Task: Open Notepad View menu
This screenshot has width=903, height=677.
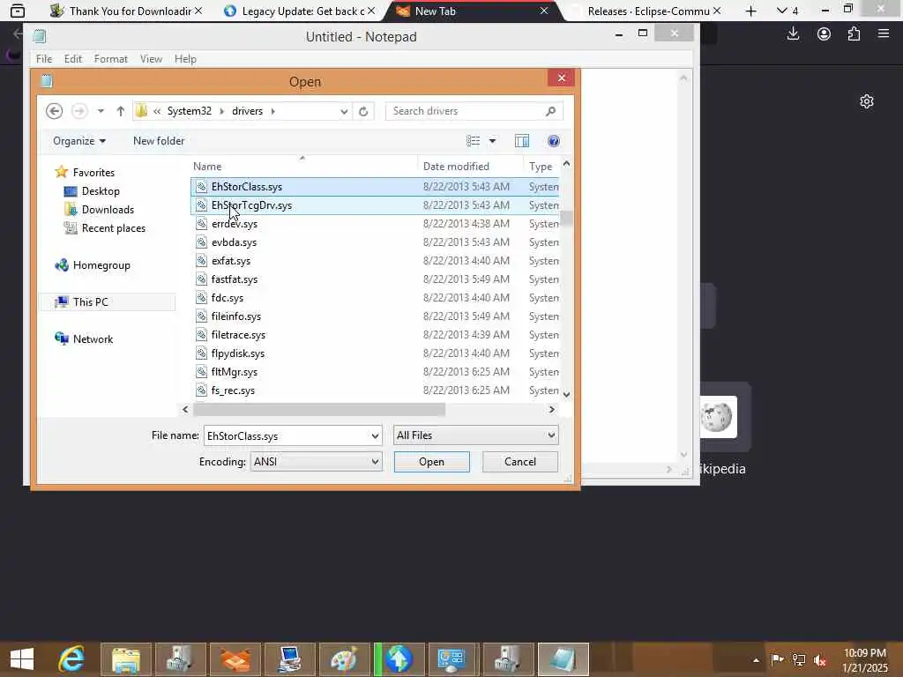Action: click(x=151, y=59)
